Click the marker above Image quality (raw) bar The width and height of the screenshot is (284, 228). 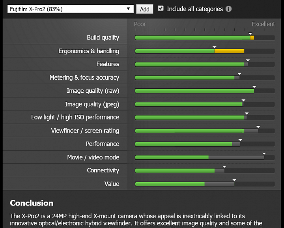[x=254, y=87]
